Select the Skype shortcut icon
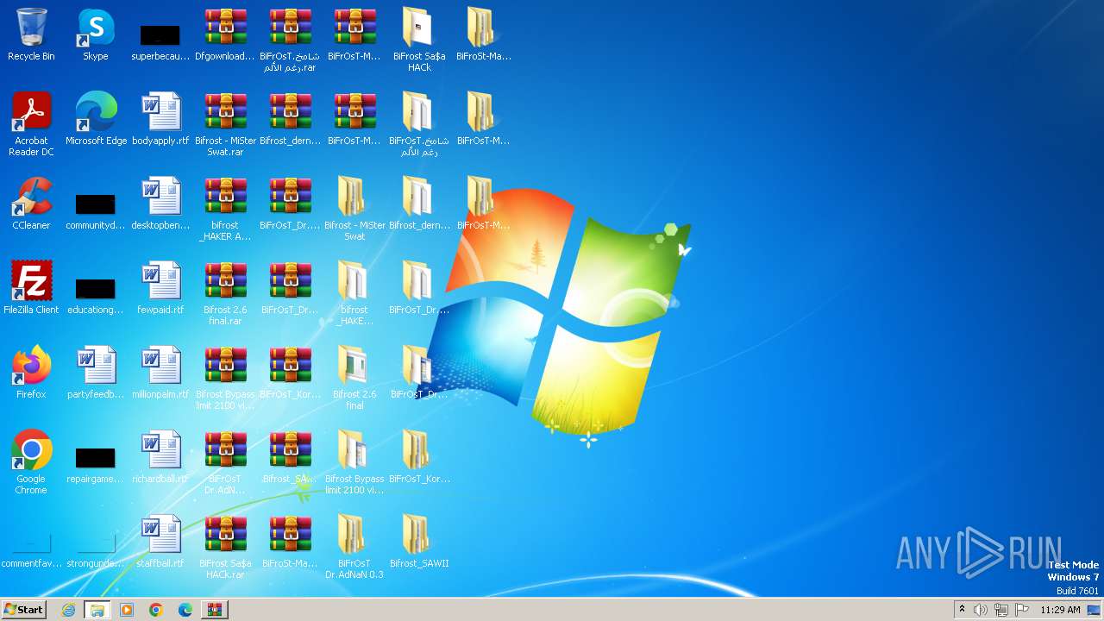This screenshot has width=1104, height=621. [96, 34]
